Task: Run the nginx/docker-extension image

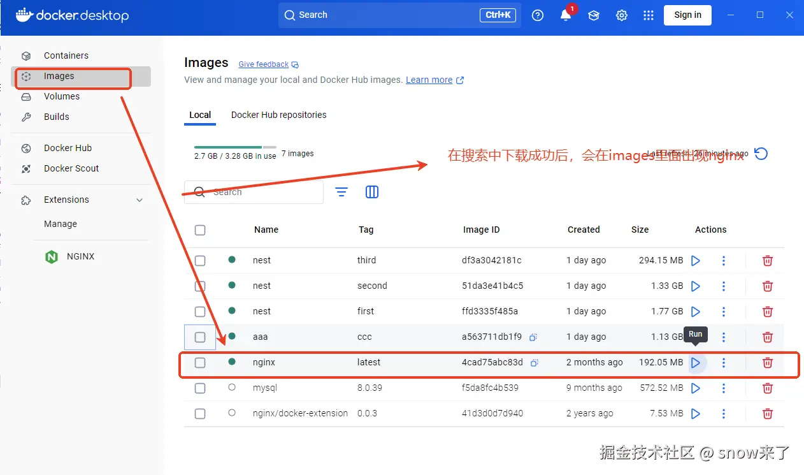Action: 696,414
